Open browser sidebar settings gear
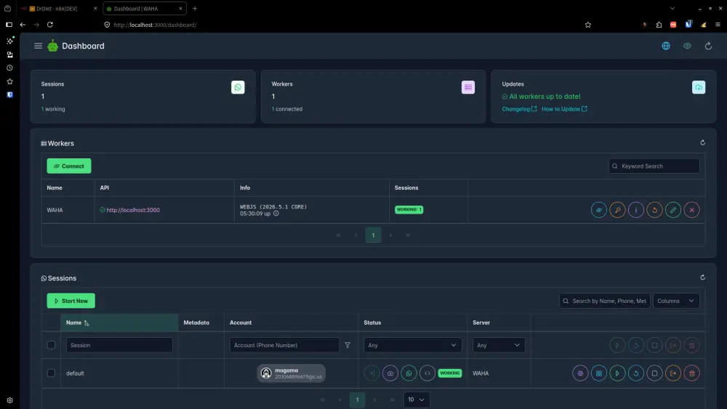 click(x=9, y=400)
